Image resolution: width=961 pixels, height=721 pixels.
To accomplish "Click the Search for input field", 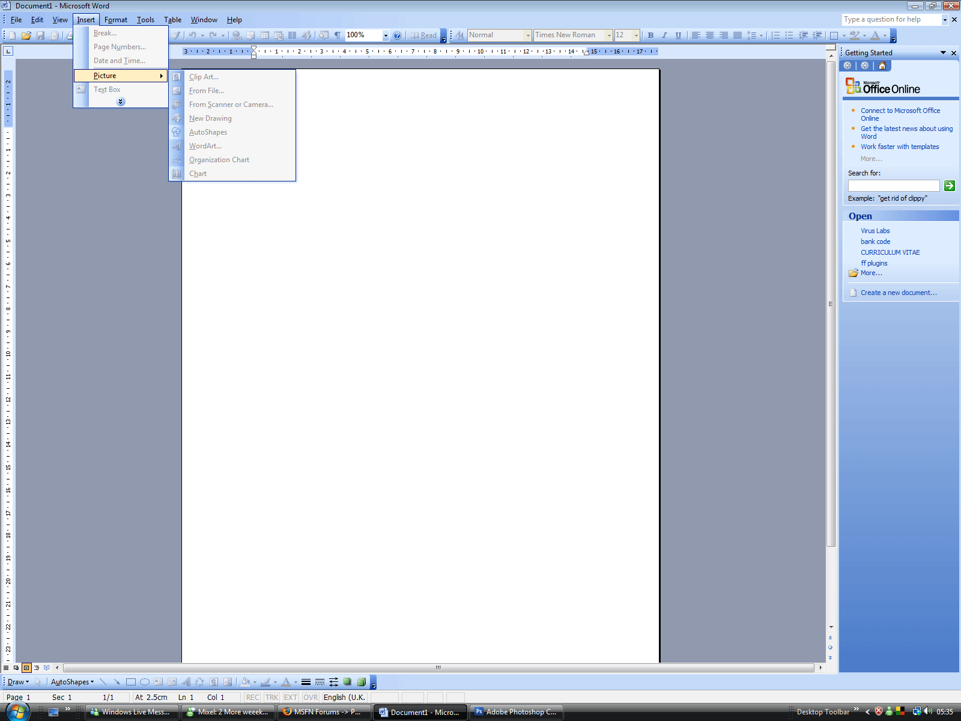I will (x=894, y=186).
